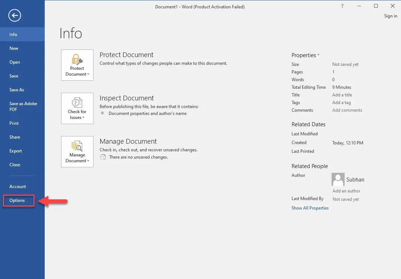The height and width of the screenshot is (279, 401).
Task: Click the Inspect Document heading text
Action: (127, 98)
